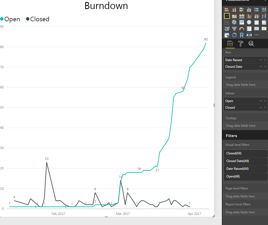Click the Mar 2017 axis label
This screenshot has height=225, width=268.
pos(123,214)
